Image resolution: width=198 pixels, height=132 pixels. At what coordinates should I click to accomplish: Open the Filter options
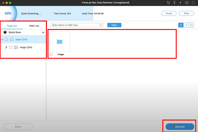pos(114,25)
